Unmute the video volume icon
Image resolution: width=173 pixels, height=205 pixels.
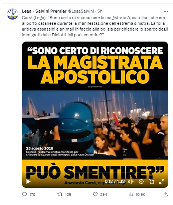tap(131, 182)
